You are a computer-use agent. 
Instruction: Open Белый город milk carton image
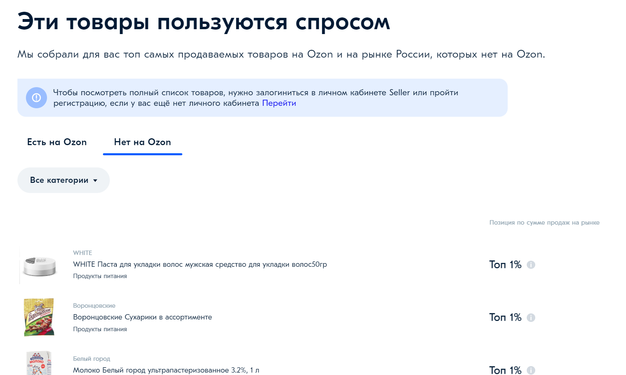(x=39, y=363)
